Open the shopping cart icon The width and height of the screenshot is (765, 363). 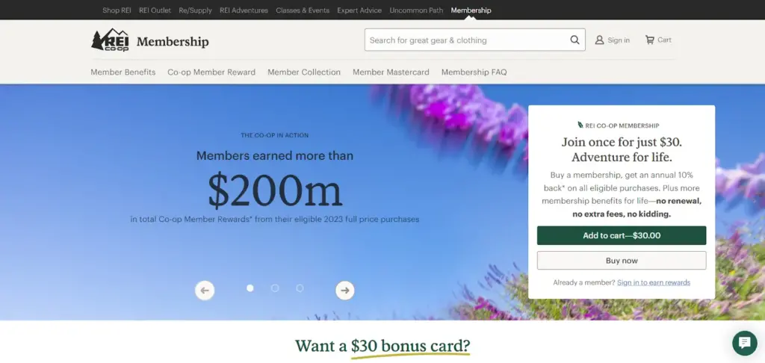[650, 40]
